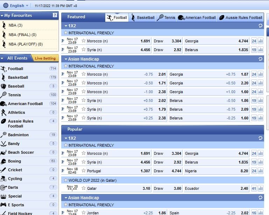
Task: Collapse the My Favourites panel
Action: [x=2, y=15]
